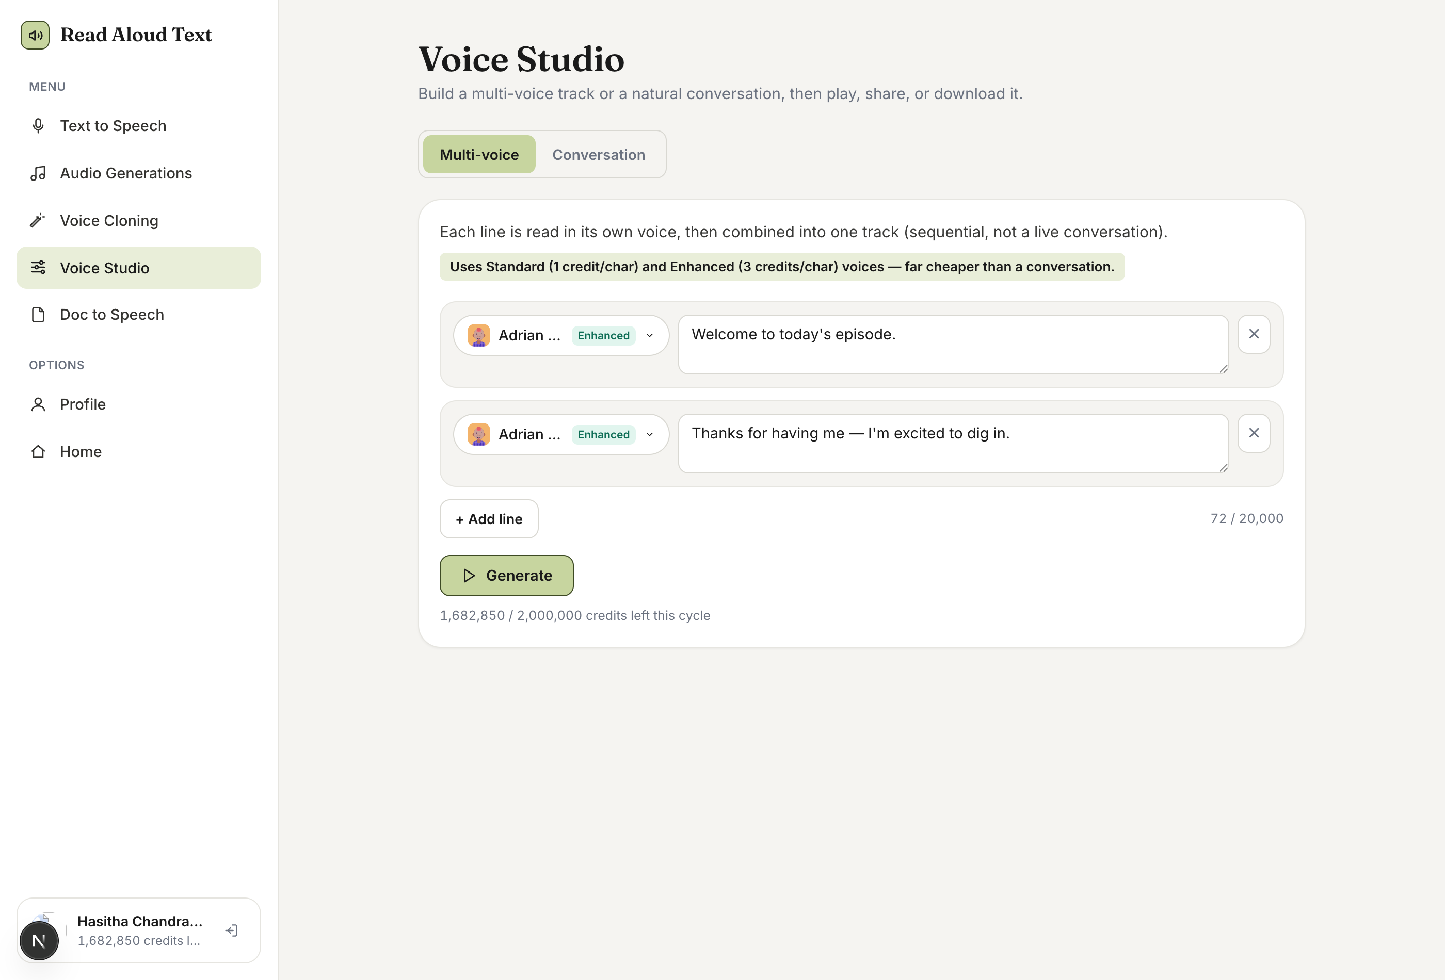The height and width of the screenshot is (980, 1445).
Task: Click resize handle of the second line textarea
Action: click(1223, 467)
